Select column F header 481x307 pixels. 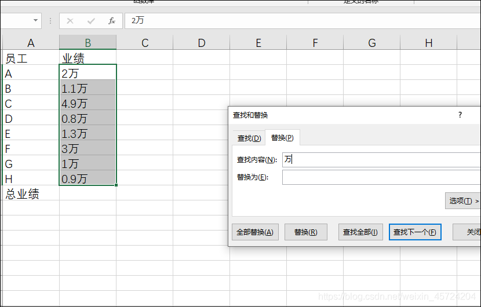click(315, 42)
